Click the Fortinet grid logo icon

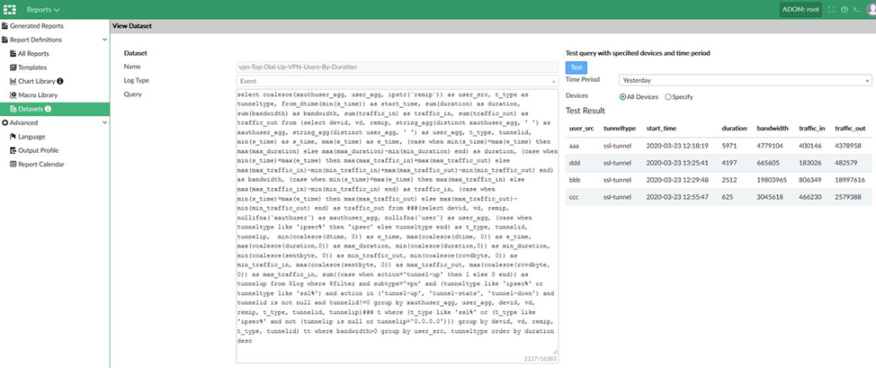coord(12,9)
